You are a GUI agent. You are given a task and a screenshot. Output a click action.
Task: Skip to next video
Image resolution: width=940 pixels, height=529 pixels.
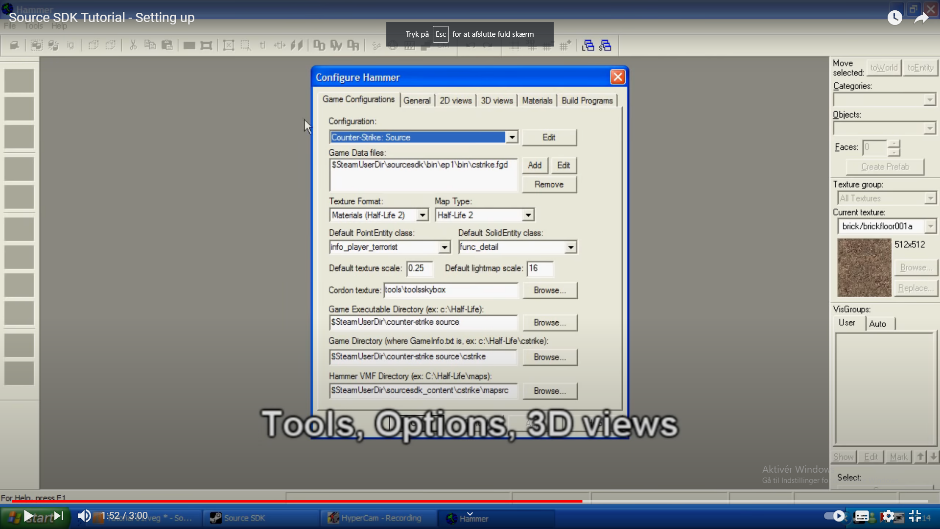(x=59, y=516)
